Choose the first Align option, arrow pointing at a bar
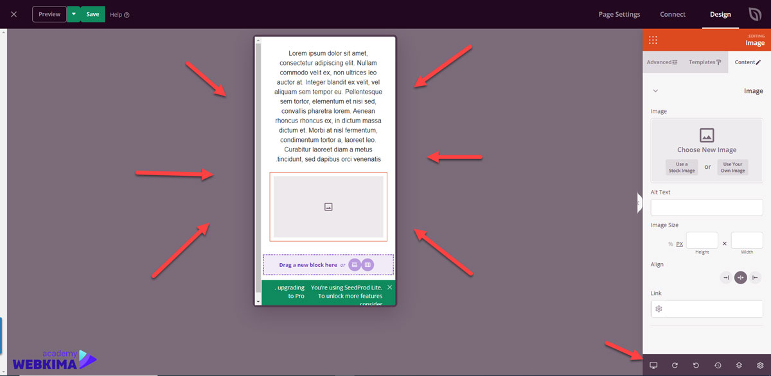 pyautogui.click(x=726, y=278)
